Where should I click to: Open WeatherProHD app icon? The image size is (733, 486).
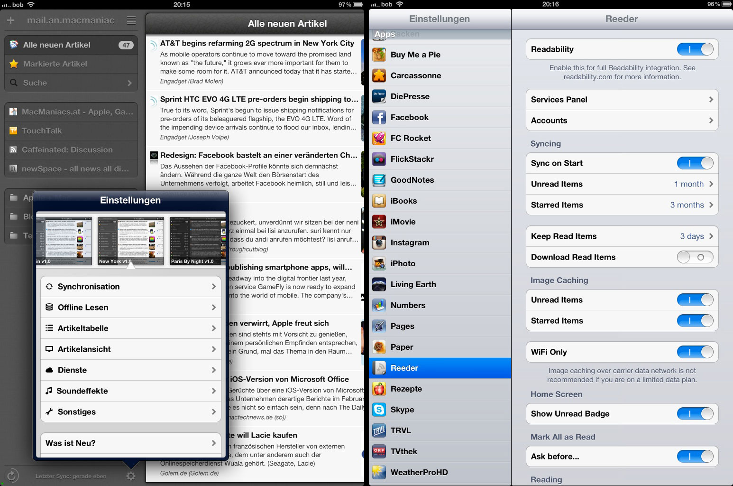(379, 472)
